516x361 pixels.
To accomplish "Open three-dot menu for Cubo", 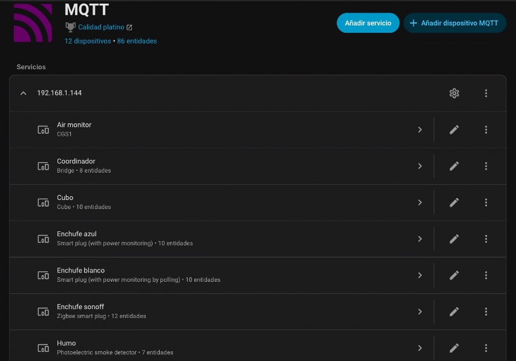I will (486, 202).
